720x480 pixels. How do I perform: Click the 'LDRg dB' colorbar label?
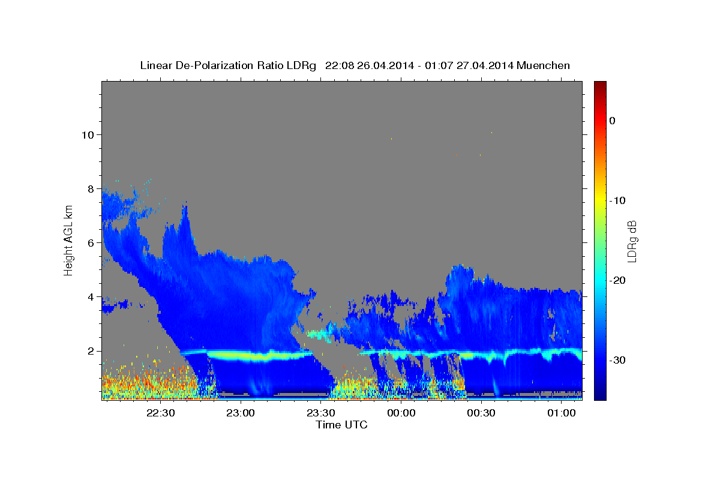tap(632, 241)
